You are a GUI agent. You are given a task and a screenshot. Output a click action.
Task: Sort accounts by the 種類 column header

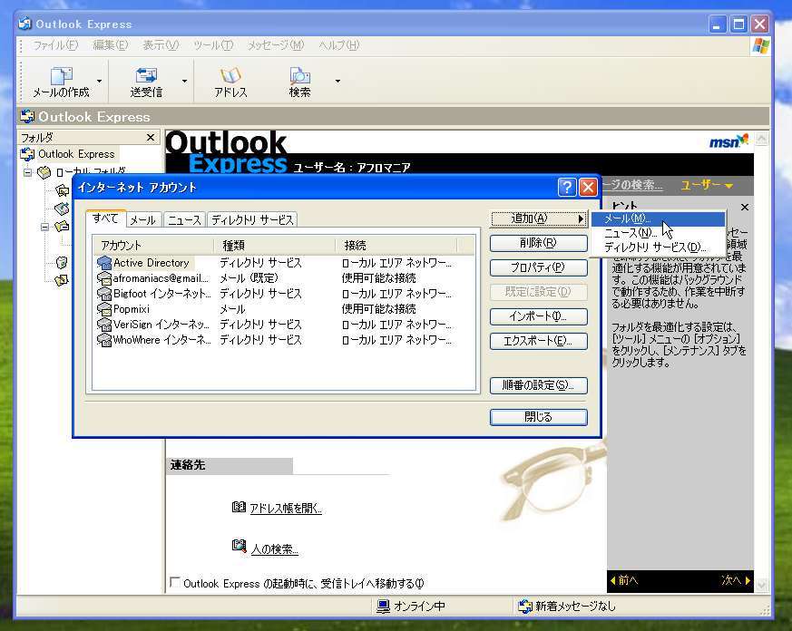click(274, 246)
